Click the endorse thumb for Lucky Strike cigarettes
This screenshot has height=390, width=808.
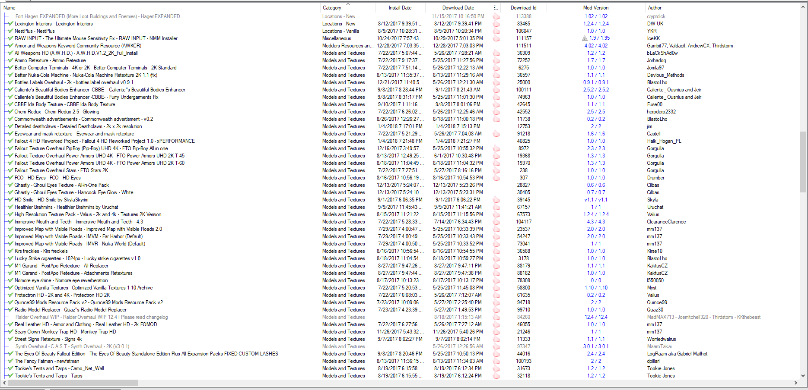pos(496,258)
